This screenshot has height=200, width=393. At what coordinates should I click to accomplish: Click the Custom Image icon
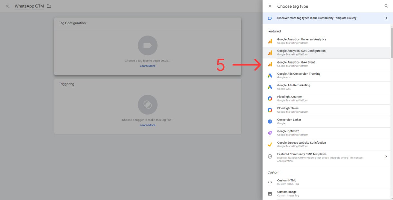coord(270,194)
